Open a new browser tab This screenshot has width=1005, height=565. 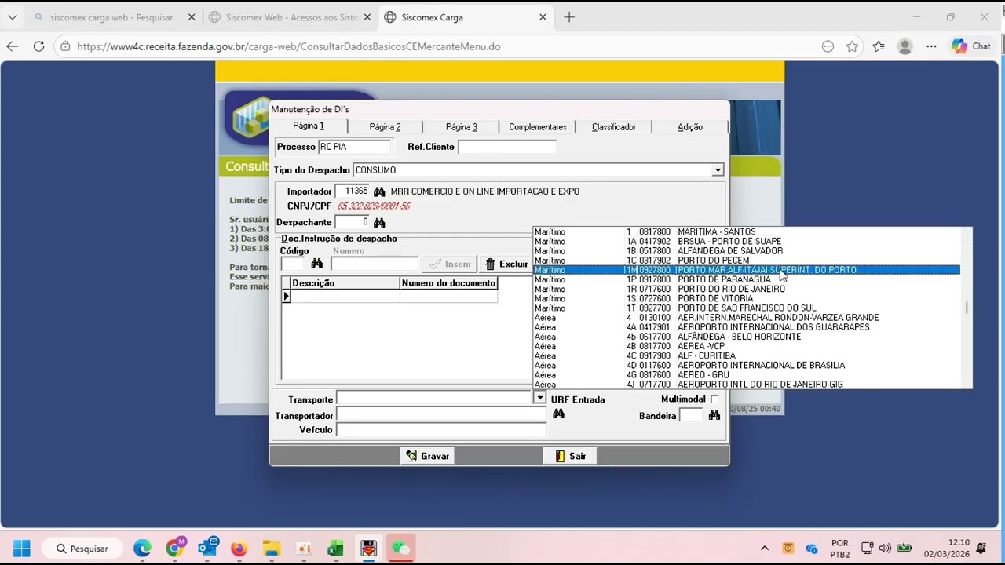click(x=569, y=17)
